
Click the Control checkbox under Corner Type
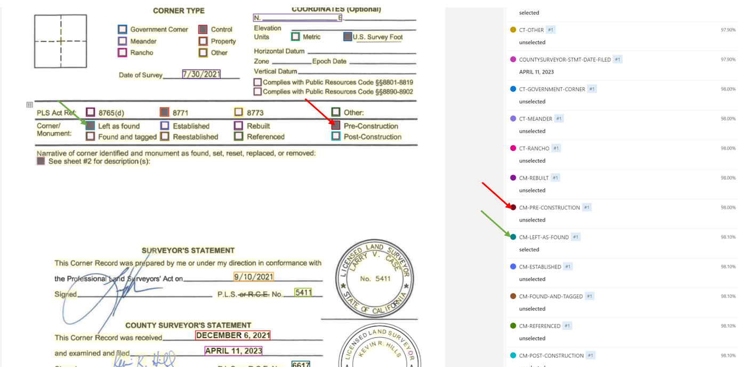[203, 29]
